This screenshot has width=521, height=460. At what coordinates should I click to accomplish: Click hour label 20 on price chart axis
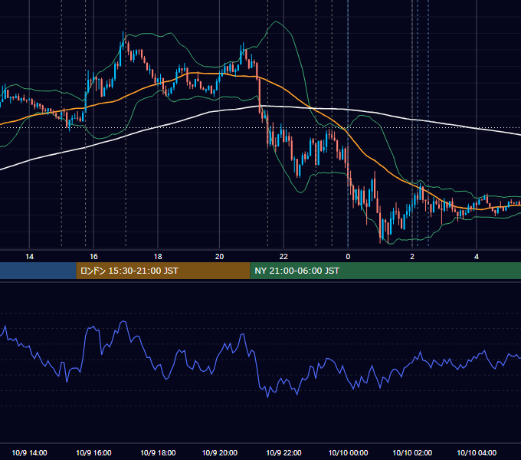pos(219,257)
